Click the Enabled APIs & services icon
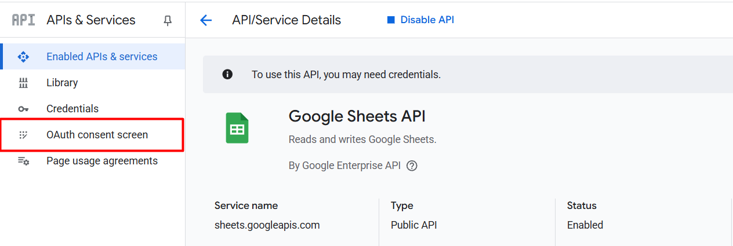Screen dimensions: 733x246 (x=23, y=57)
